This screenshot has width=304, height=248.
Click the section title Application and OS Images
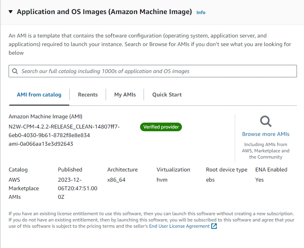[x=104, y=12]
